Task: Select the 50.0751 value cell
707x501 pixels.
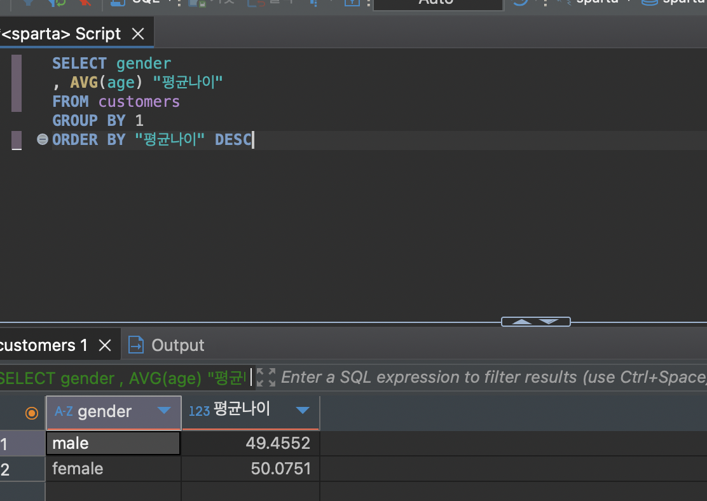Action: (x=251, y=469)
